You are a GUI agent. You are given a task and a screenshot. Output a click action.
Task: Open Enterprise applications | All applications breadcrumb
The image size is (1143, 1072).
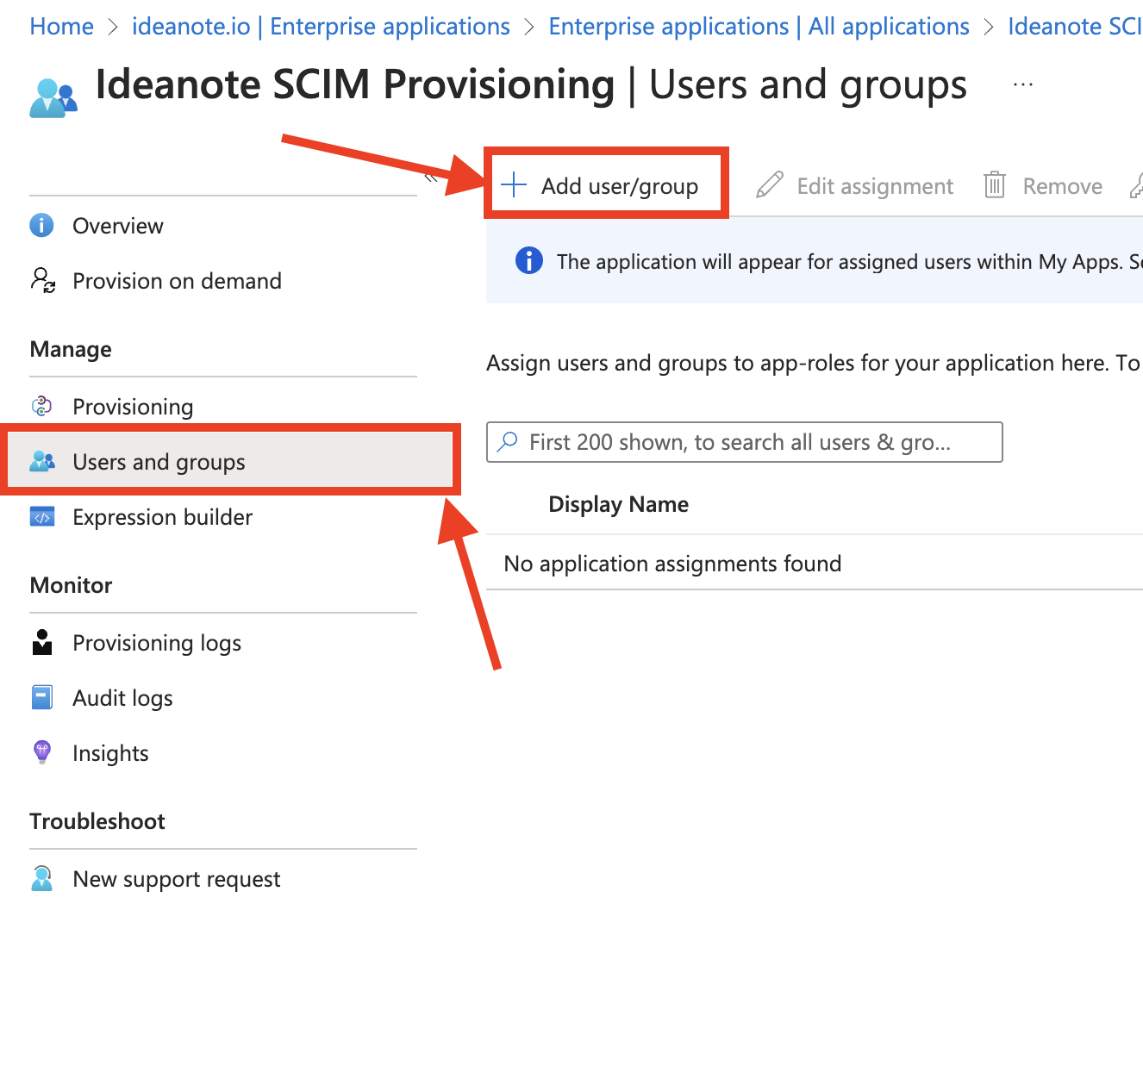[x=759, y=27]
